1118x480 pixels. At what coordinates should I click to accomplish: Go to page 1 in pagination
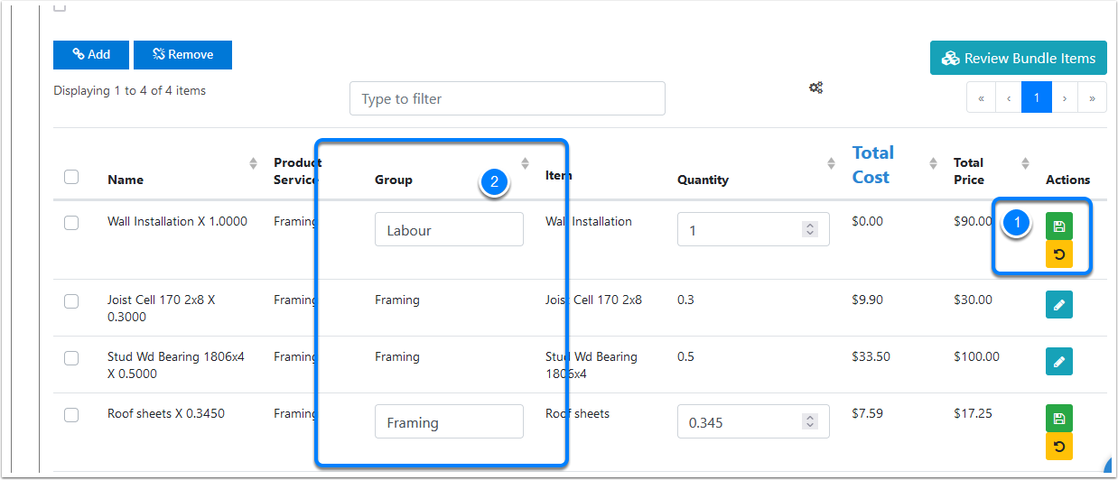tap(1036, 97)
